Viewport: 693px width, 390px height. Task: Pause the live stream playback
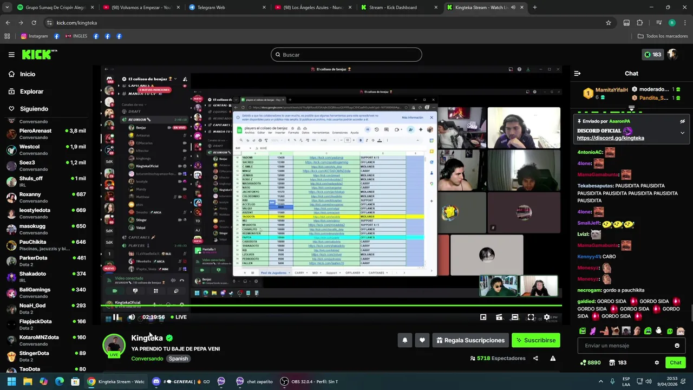point(116,317)
